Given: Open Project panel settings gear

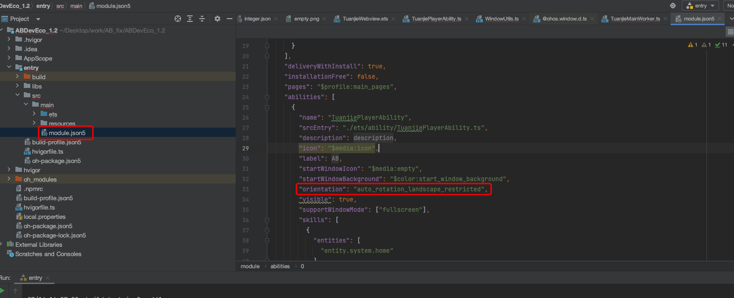Looking at the screenshot, I should [x=217, y=19].
